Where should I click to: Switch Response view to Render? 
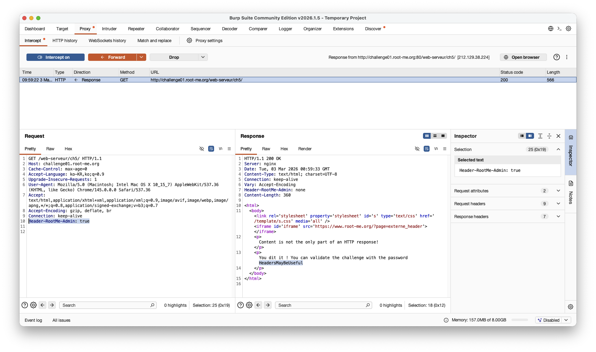pyautogui.click(x=305, y=149)
